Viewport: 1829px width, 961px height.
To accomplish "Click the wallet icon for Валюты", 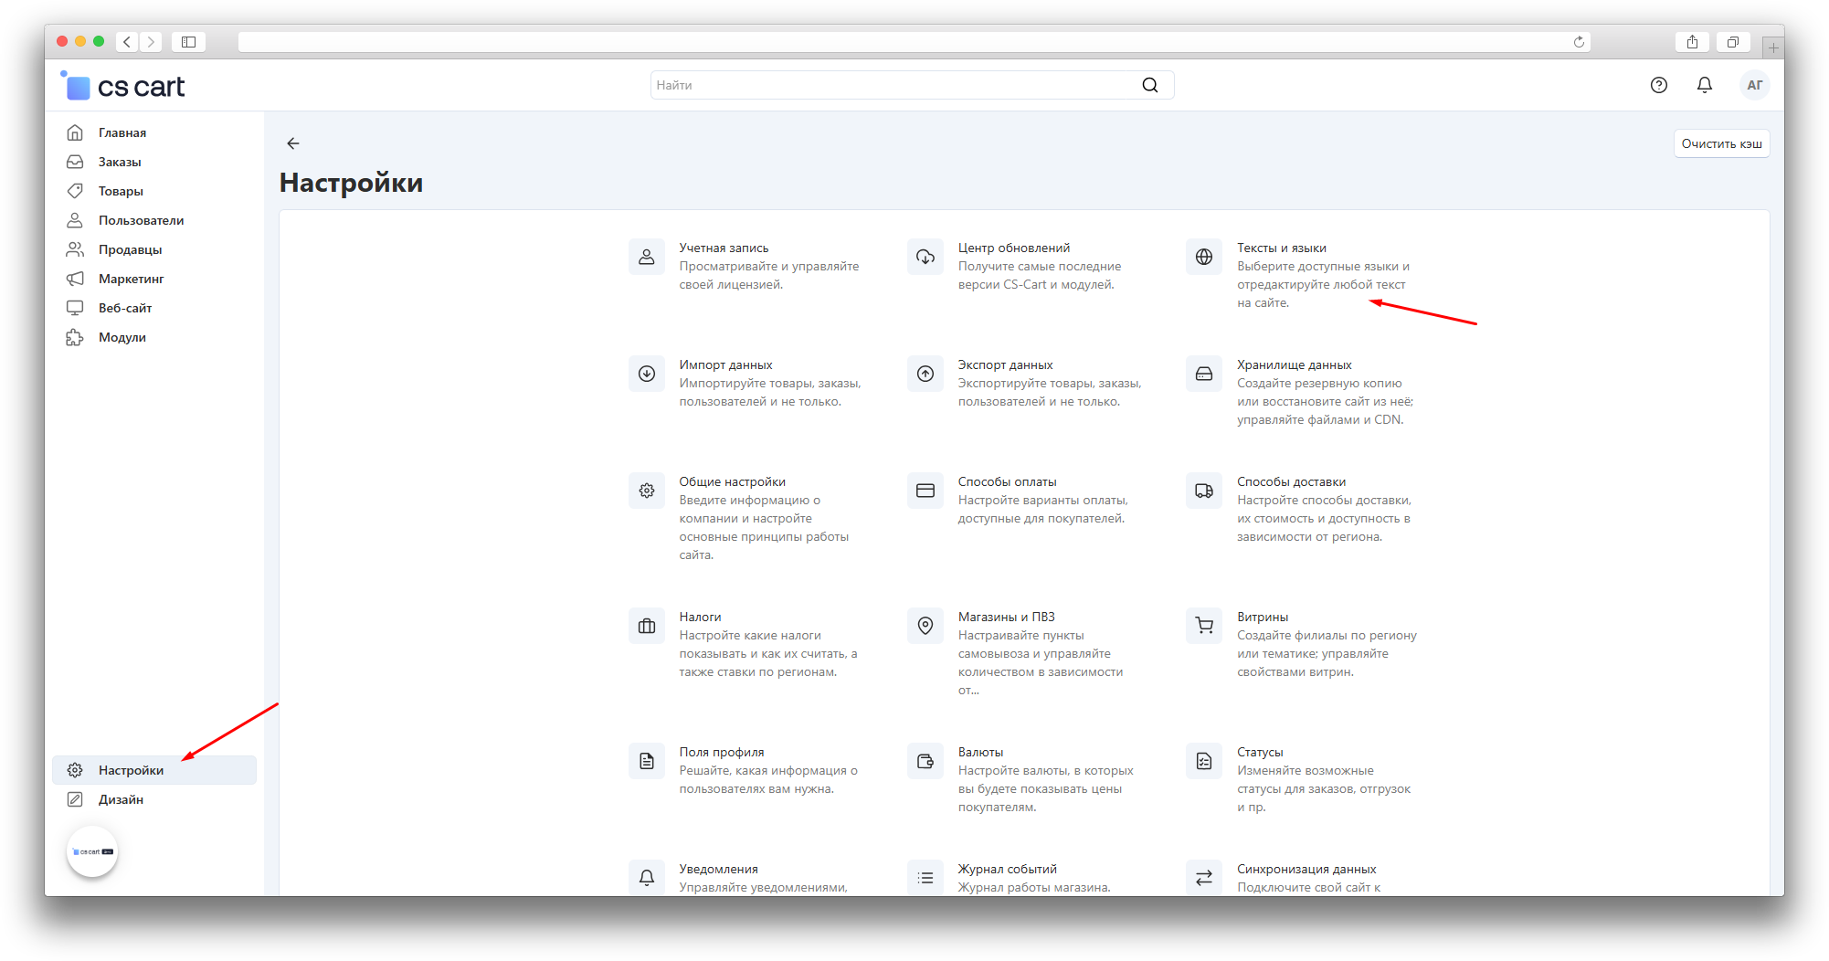I will [925, 761].
